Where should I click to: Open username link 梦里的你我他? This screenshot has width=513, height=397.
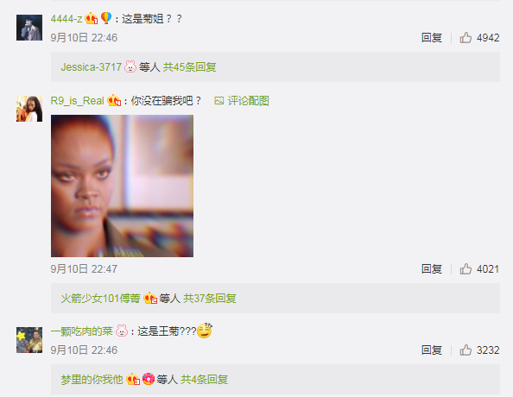(x=92, y=380)
